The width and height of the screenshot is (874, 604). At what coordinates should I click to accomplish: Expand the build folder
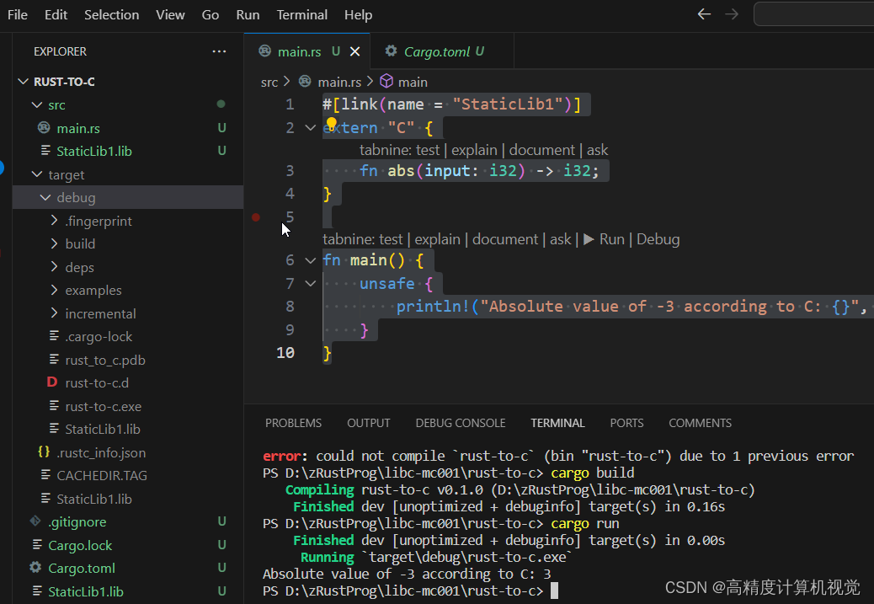pyautogui.click(x=54, y=243)
